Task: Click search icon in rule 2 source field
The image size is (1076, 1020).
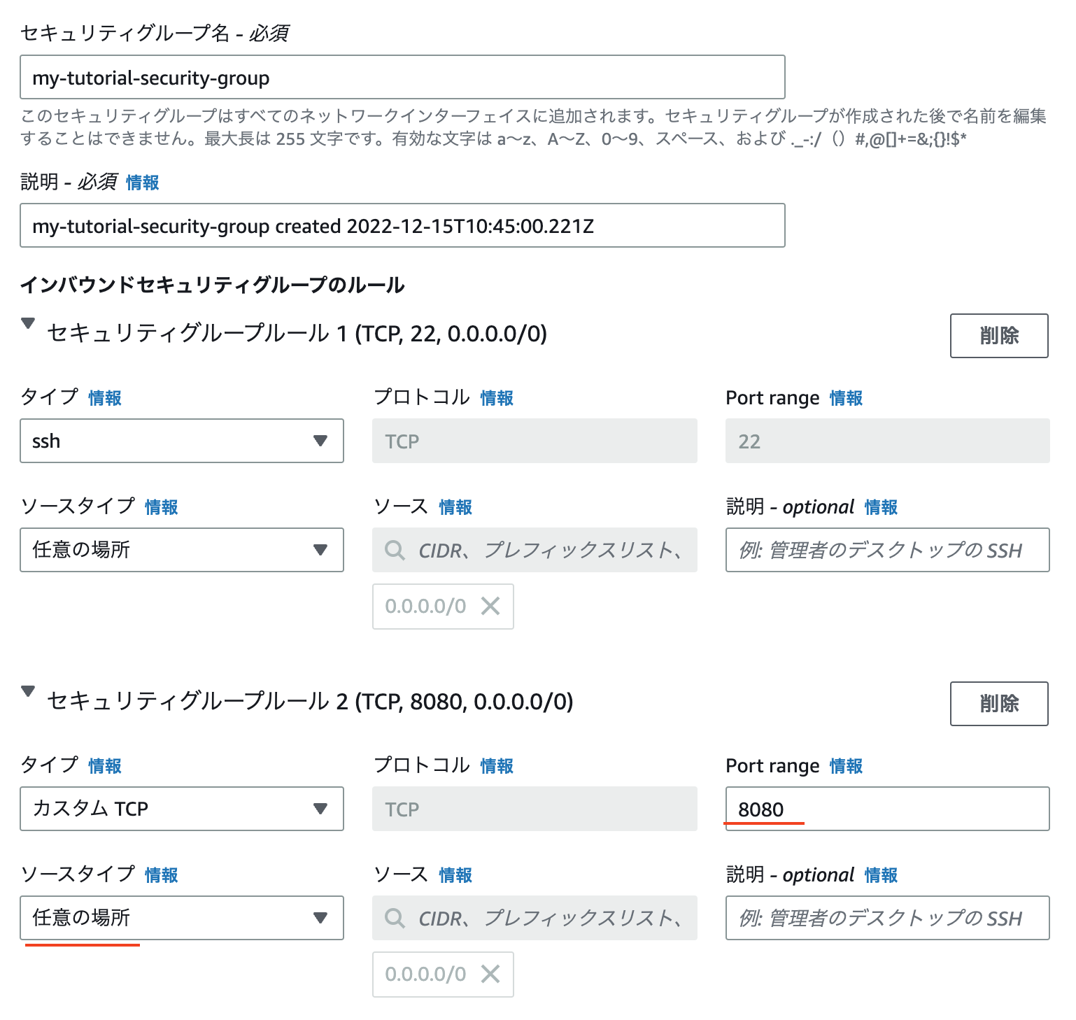Action: point(395,918)
